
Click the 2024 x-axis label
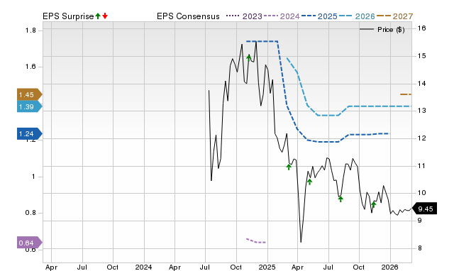[x=143, y=267]
